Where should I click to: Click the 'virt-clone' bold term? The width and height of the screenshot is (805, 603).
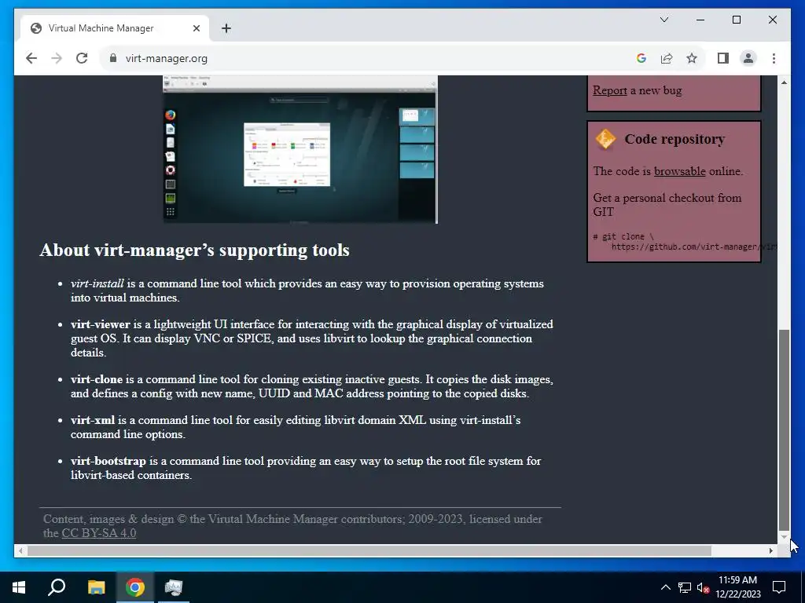coord(97,379)
